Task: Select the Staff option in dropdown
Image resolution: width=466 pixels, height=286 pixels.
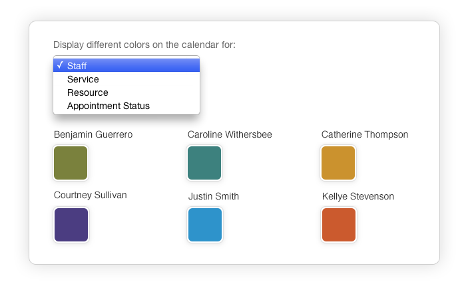Action: 126,65
